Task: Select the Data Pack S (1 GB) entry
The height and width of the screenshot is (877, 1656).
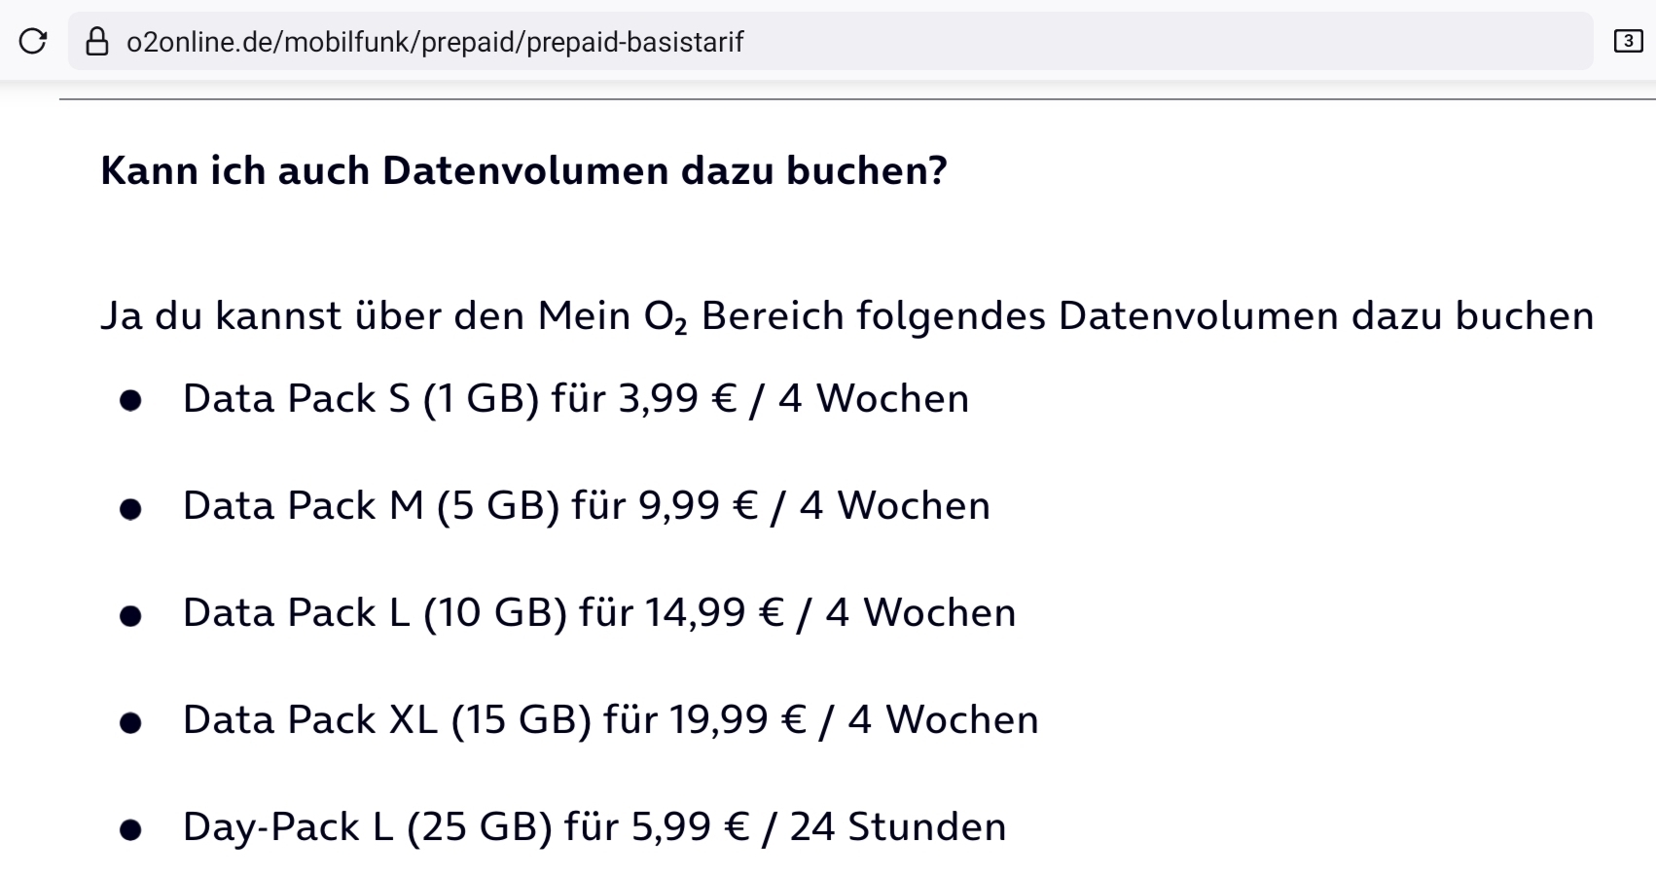Action: [576, 399]
